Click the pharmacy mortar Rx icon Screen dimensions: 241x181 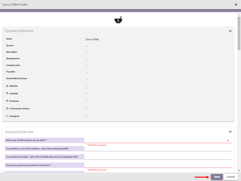[x=118, y=20]
